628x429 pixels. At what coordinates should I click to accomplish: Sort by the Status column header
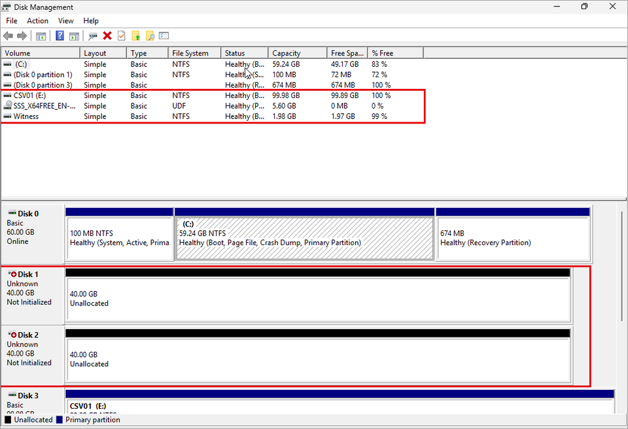tap(244, 53)
